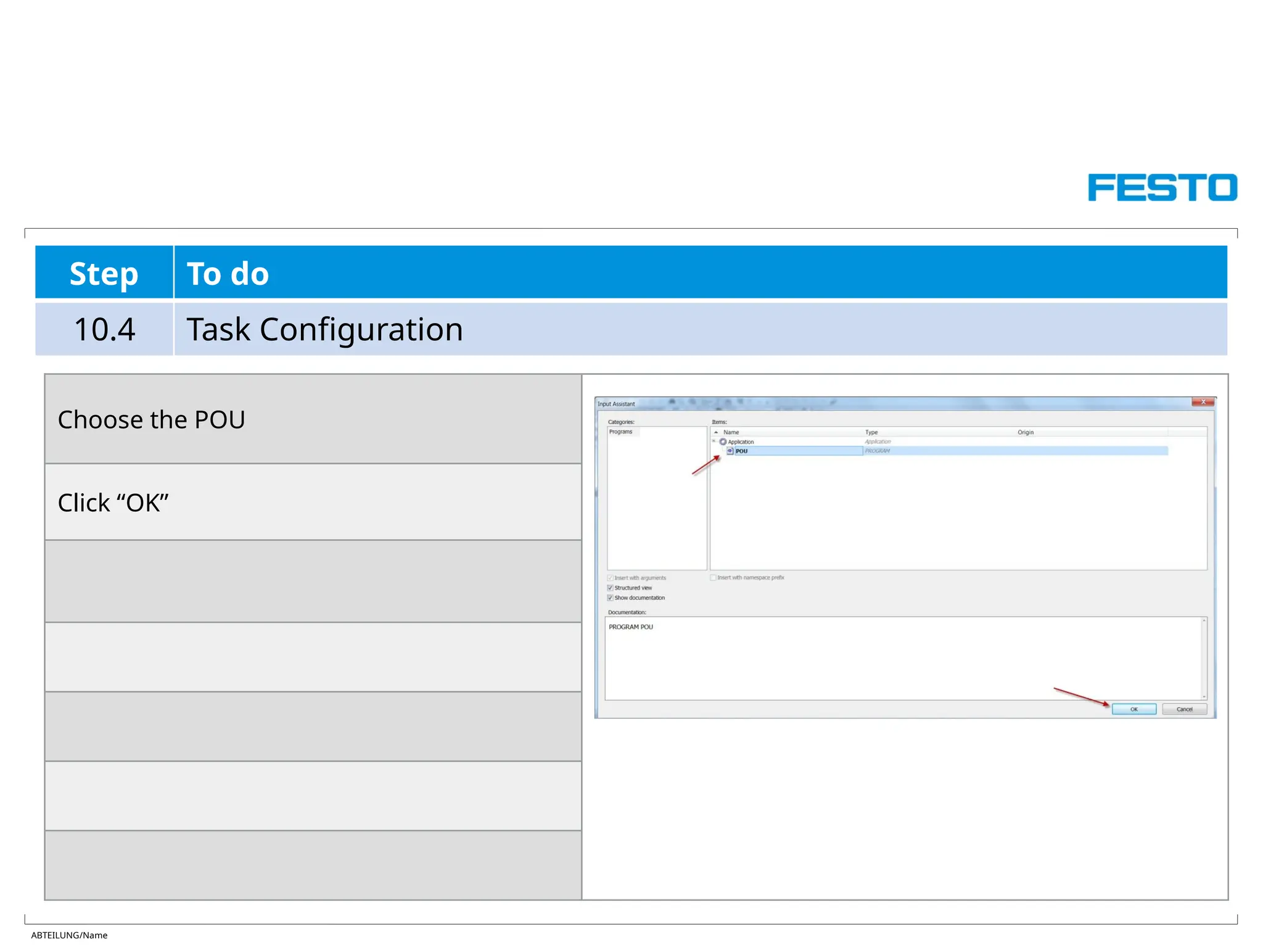Toggle Structured view checkbox
Viewport: 1263px width, 947px height.
tap(610, 588)
